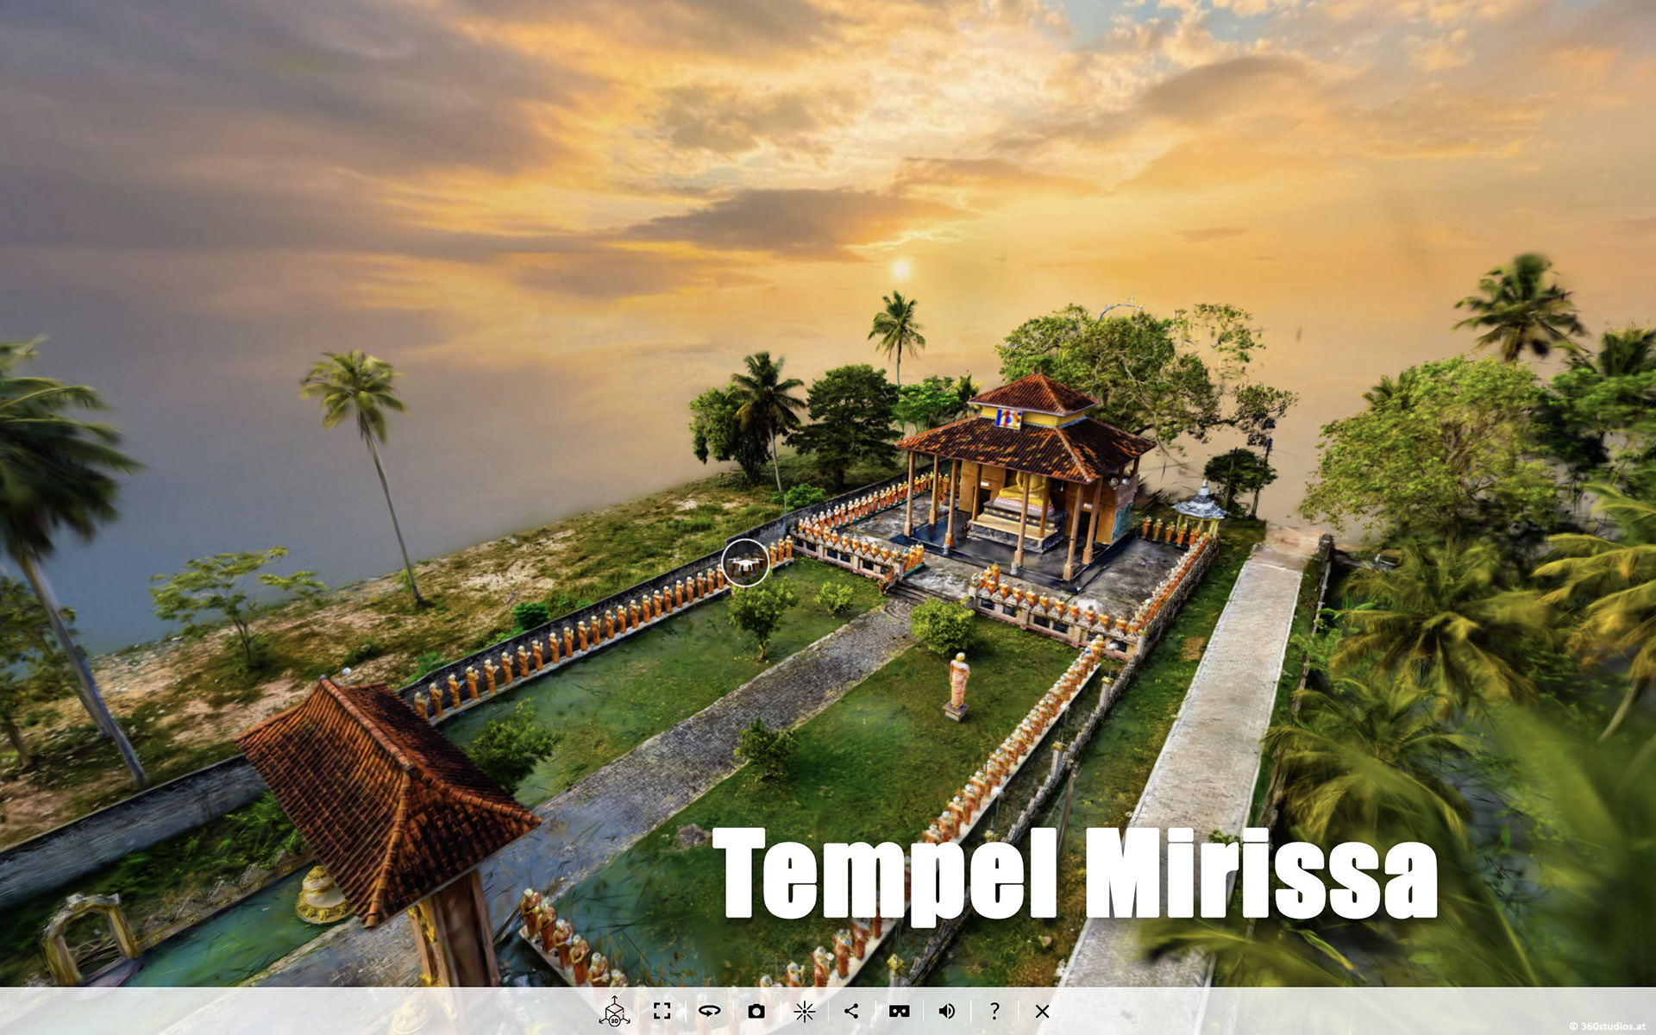Click the Tempel Mirissa title
This screenshot has width=1656, height=1035.
[x=1074, y=873]
